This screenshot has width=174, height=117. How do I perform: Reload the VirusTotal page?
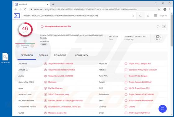pyautogui.click(x=25, y=9)
